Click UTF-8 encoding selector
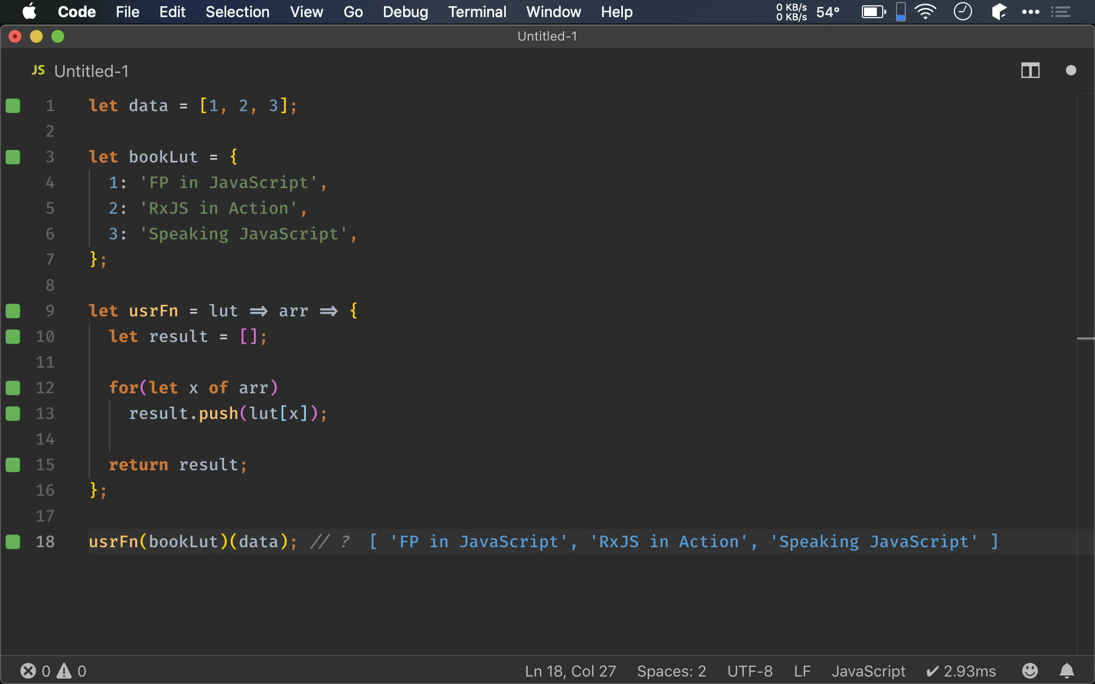 (x=750, y=671)
